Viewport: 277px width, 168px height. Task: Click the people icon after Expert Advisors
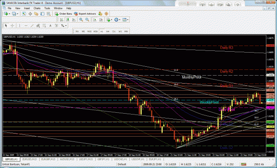click(100, 14)
